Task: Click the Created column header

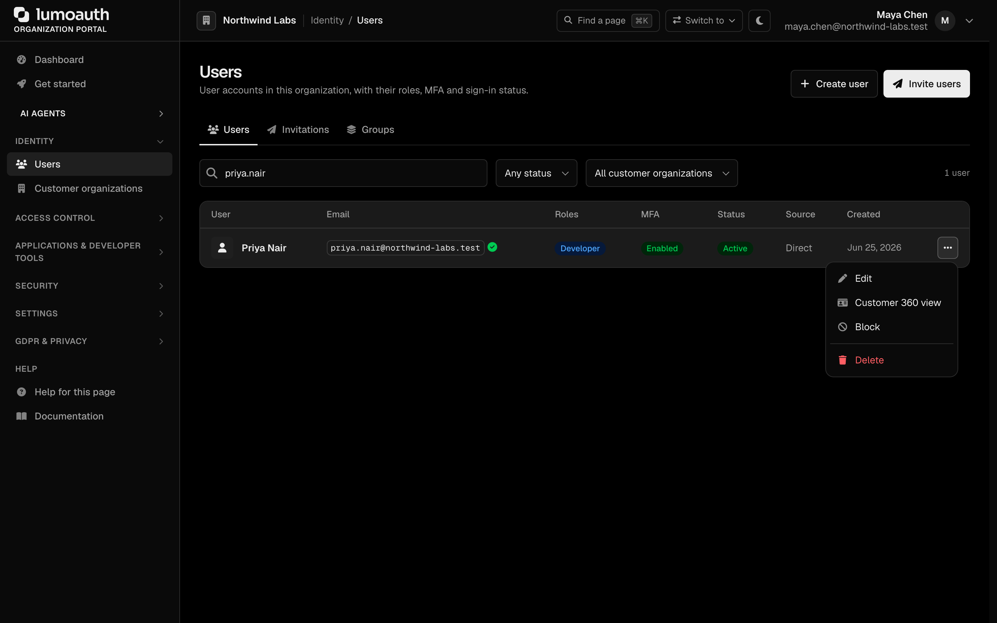Action: tap(863, 214)
